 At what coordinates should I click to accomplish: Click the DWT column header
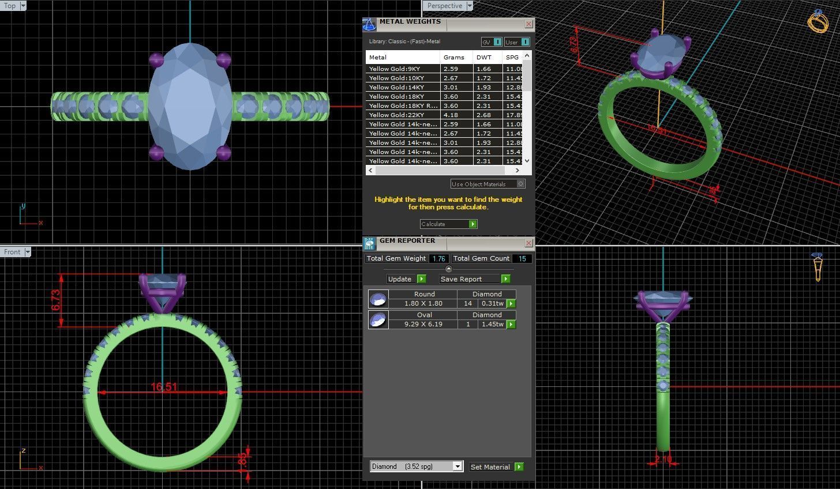tap(487, 57)
